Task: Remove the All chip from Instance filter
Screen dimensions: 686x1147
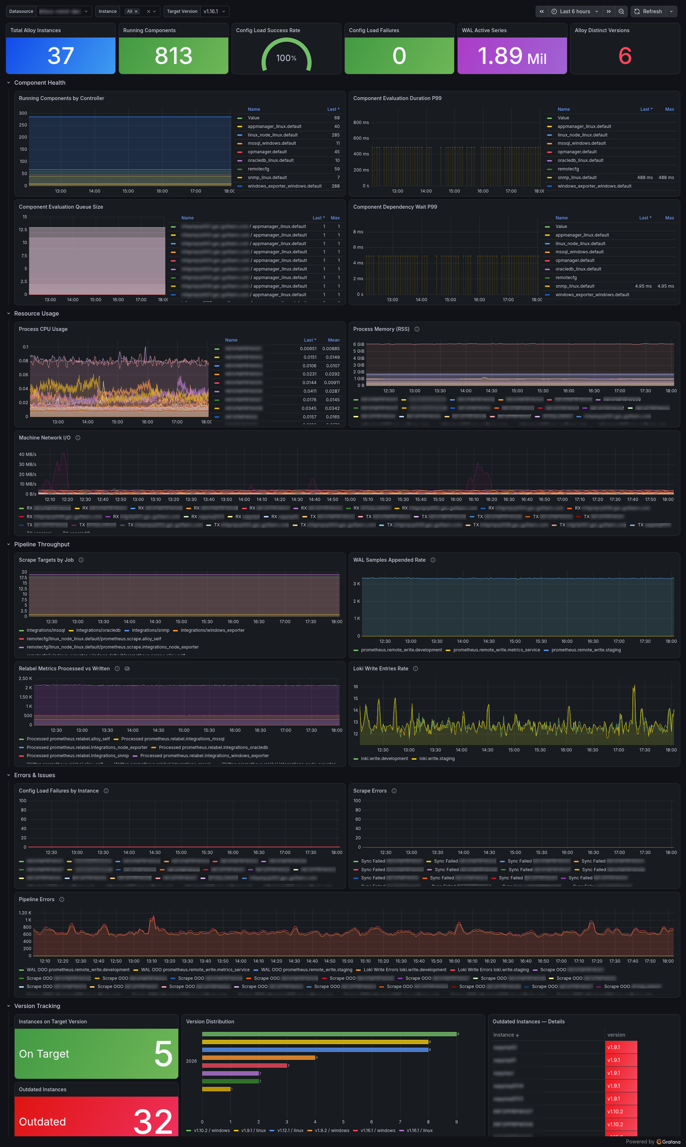Action: click(x=136, y=11)
